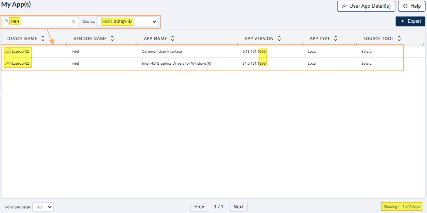Clear the search field with the X icon
The width and height of the screenshot is (427, 213).
(x=73, y=22)
